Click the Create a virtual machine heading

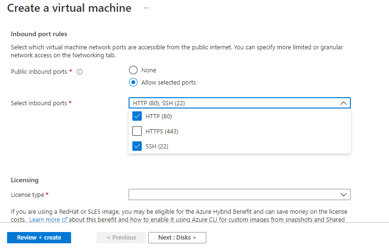(x=69, y=8)
